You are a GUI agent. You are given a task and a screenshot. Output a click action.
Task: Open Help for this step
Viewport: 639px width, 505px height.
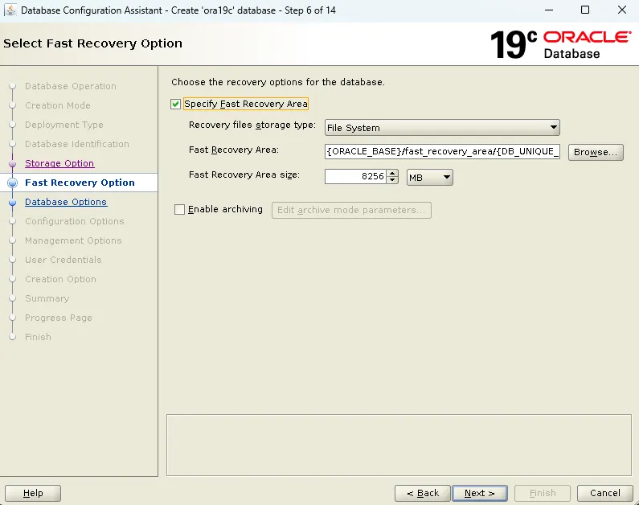tap(33, 493)
